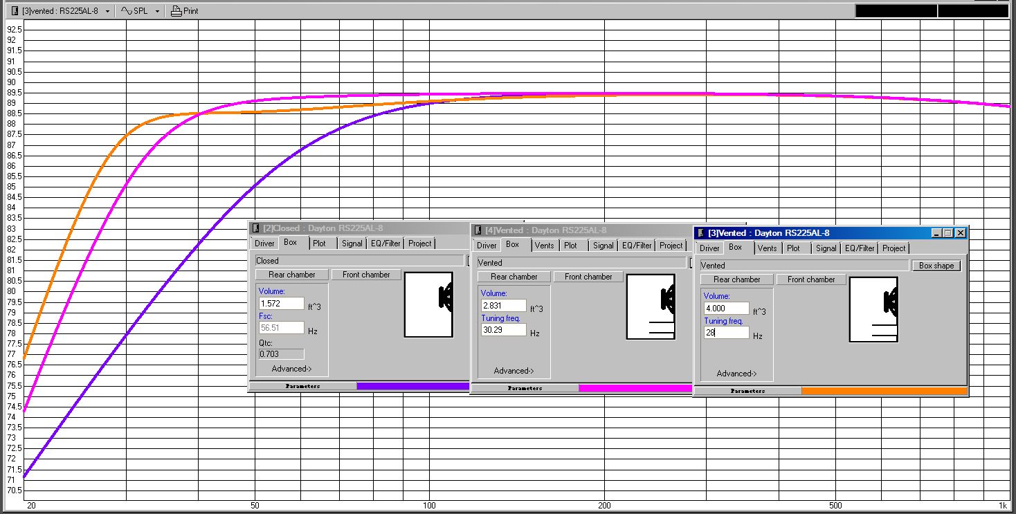Click the ft^3 unit next to 1.572
Screen dimensions: 1016x514
(315, 306)
